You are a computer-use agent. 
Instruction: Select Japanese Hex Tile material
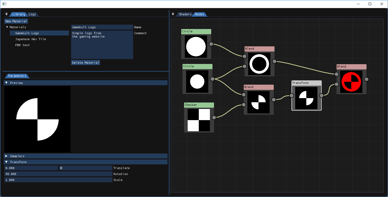coord(31,39)
